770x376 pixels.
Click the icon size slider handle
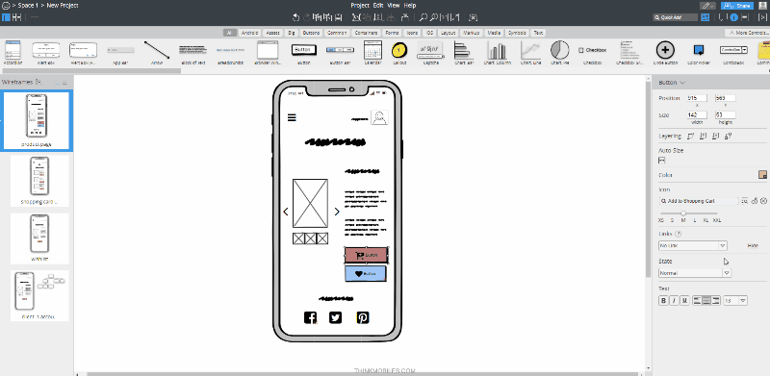click(683, 213)
